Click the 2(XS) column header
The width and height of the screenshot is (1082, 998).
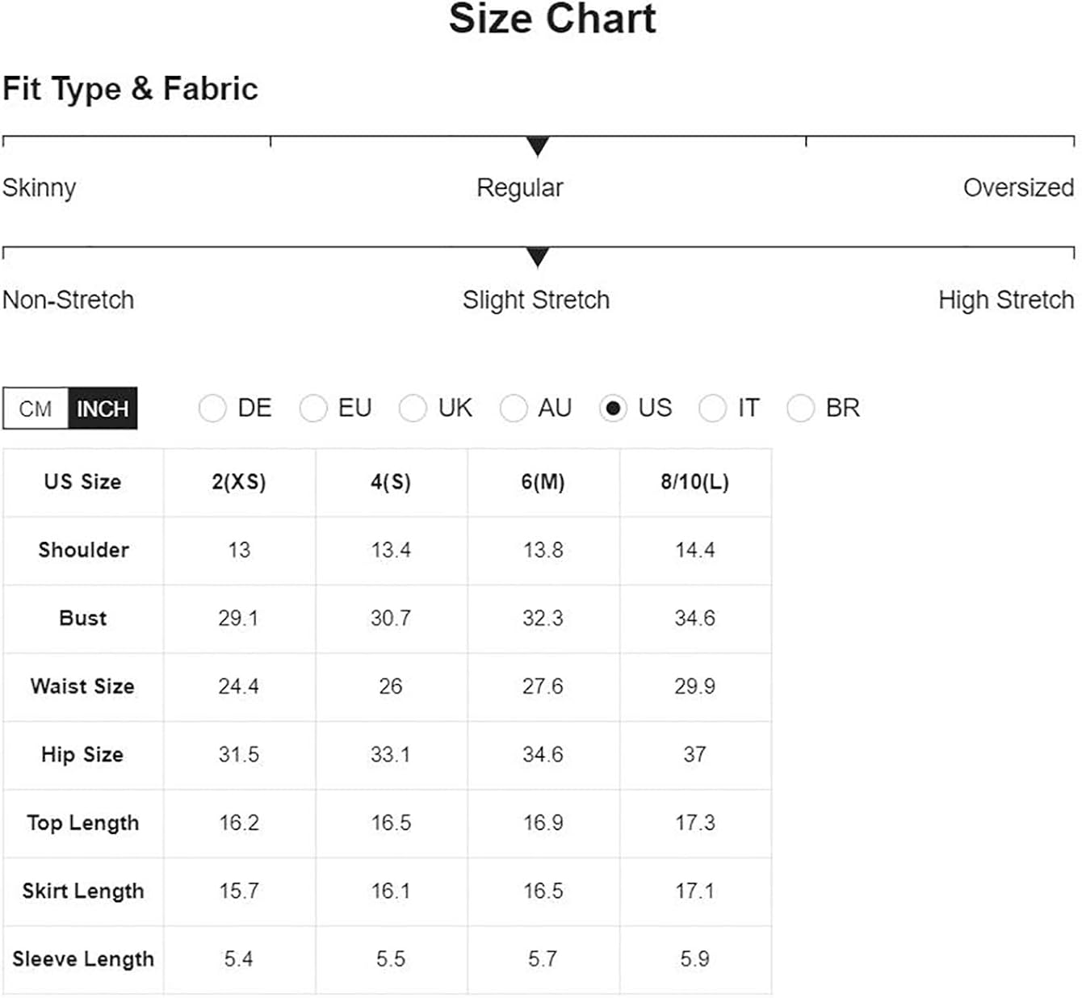click(239, 482)
